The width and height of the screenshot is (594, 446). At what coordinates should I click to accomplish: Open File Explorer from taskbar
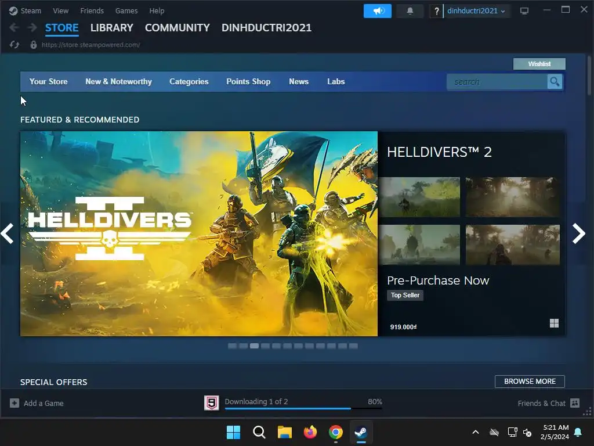284,432
